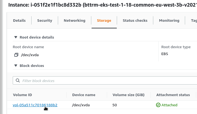Image resolution: width=197 pixels, height=114 pixels.
Task: Switch to the Security tab
Action: pos(45,20)
